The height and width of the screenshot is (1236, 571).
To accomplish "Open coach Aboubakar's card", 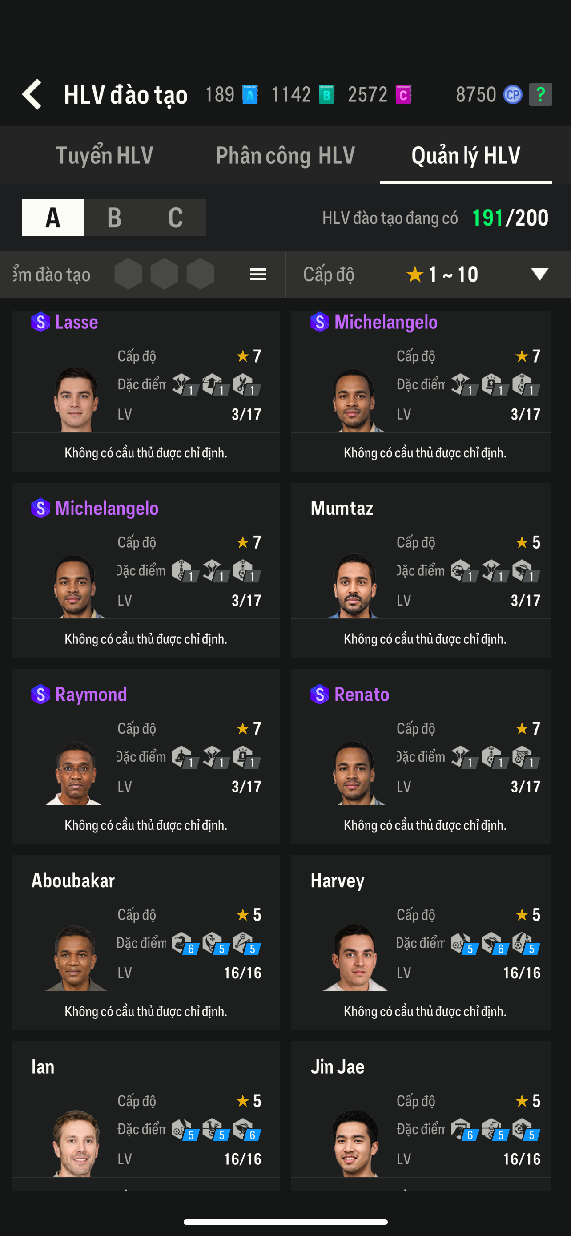I will [x=145, y=942].
